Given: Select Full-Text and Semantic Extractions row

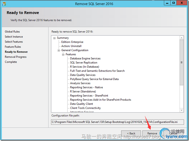Looking at the screenshot, I should click(x=97, y=71).
